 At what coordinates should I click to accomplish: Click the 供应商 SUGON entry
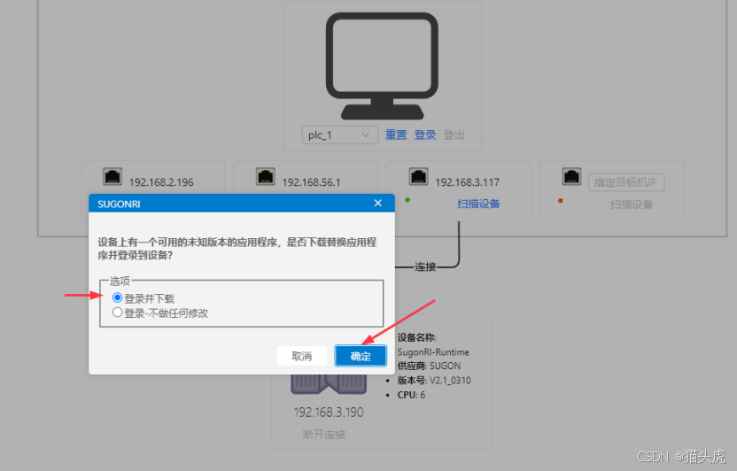tap(429, 366)
